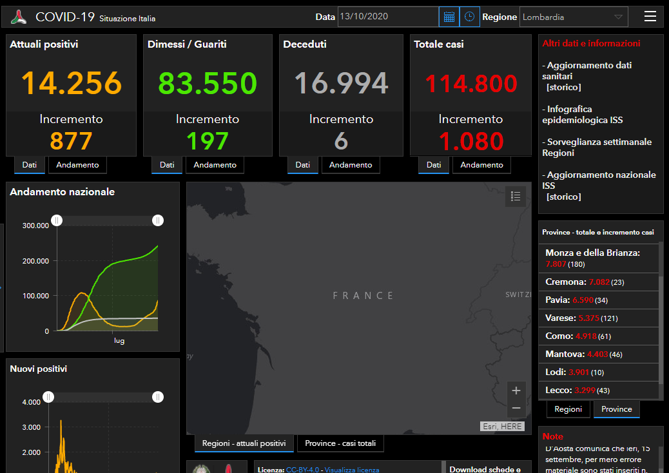Image resolution: width=669 pixels, height=473 pixels.
Task: Switch to Andamento under Deceduti
Action: (351, 165)
